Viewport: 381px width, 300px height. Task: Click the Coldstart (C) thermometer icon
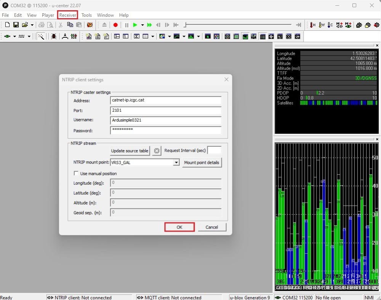[330, 25]
